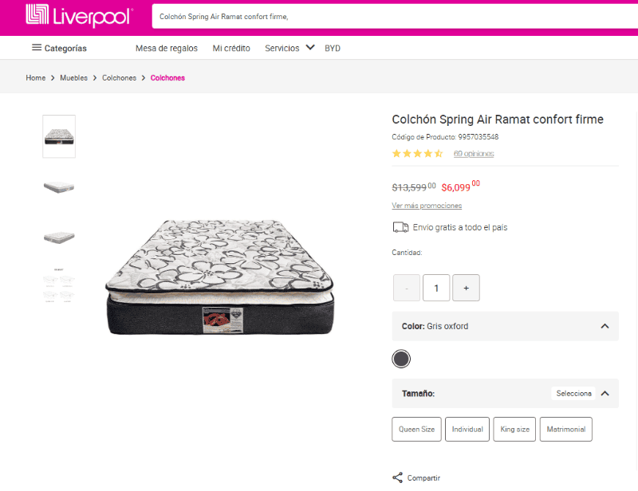Open Mi crédito menu item
Screen dimensions: 638x491
[x=231, y=49]
